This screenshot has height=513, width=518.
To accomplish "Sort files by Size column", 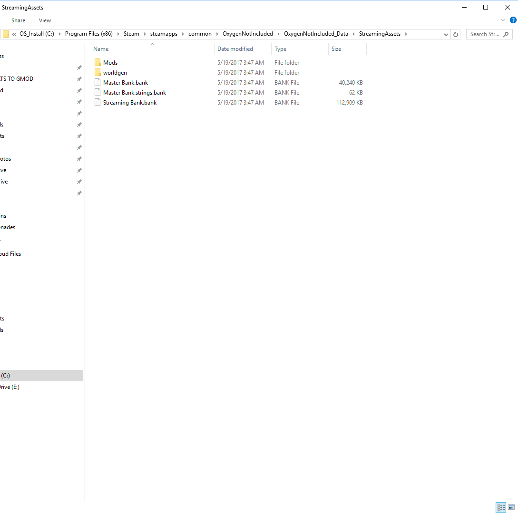I will click(347, 49).
